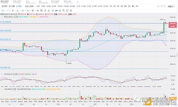Select the crosshair cursor tool

(x=3, y=11)
